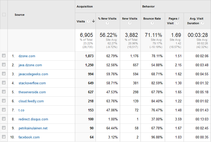Check the theserverside.com row checkbox
The image size is (211, 142).
point(4,92)
